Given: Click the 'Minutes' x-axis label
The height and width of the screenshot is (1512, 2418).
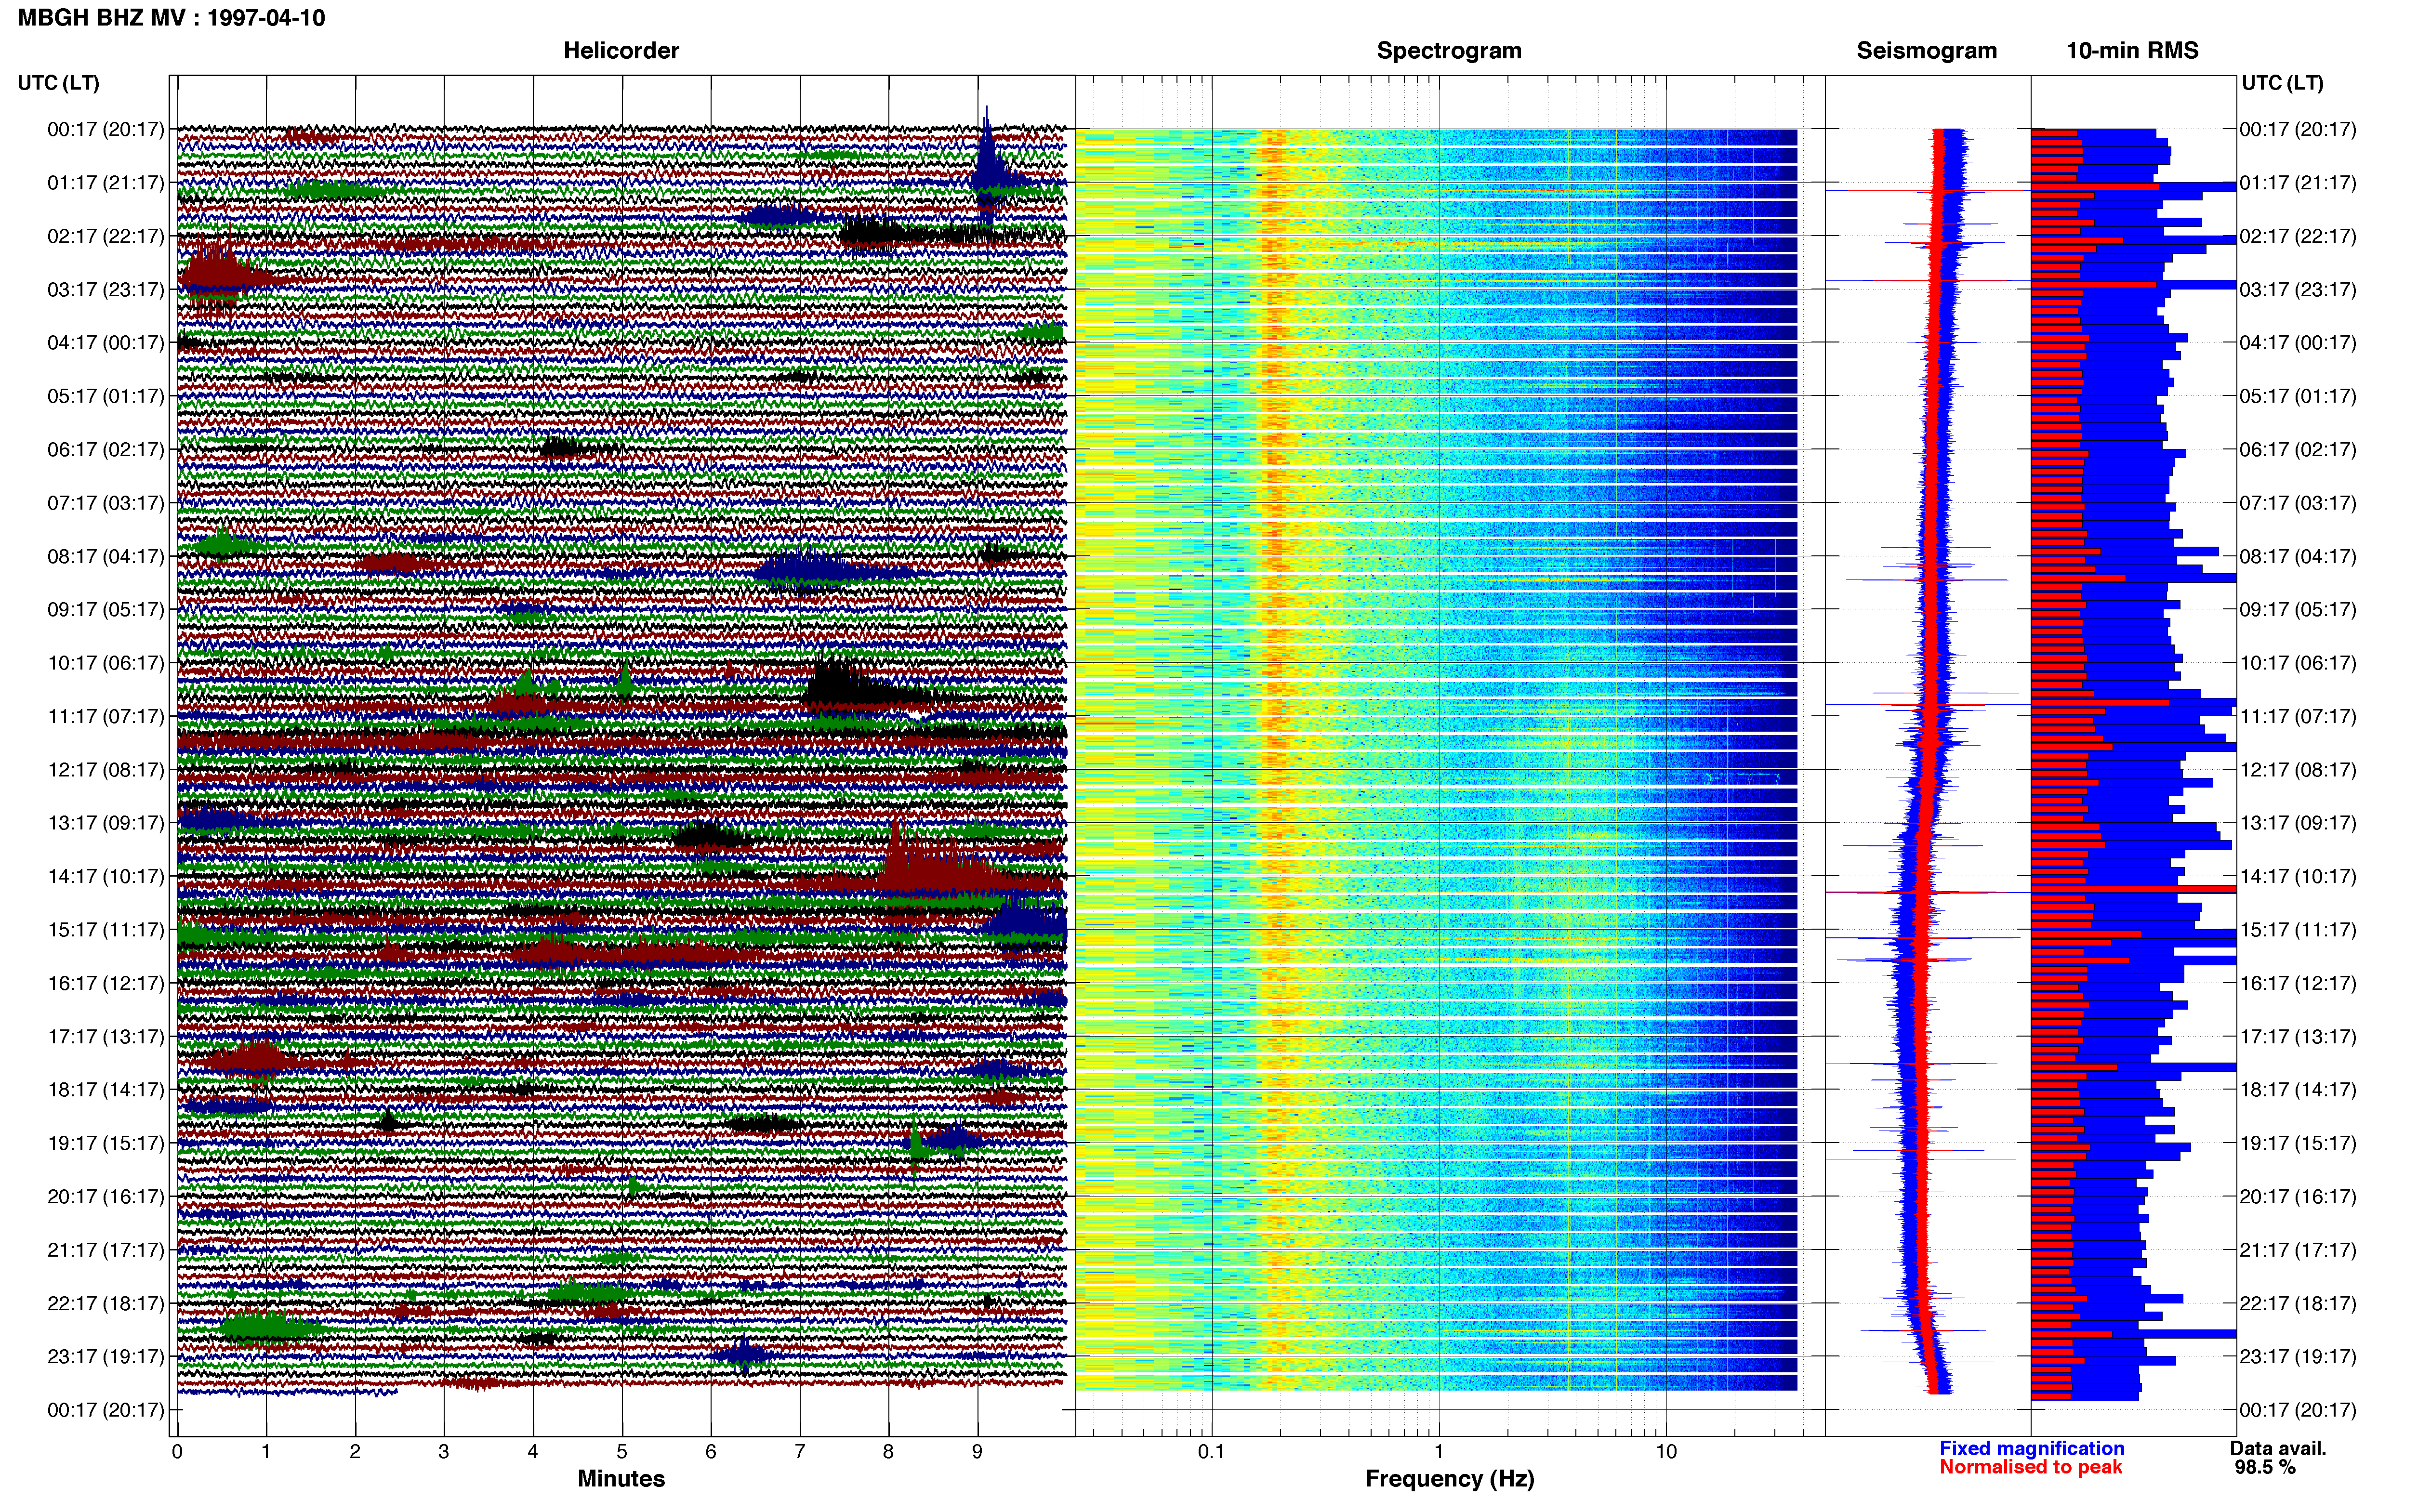Looking at the screenshot, I should coord(621,1478).
